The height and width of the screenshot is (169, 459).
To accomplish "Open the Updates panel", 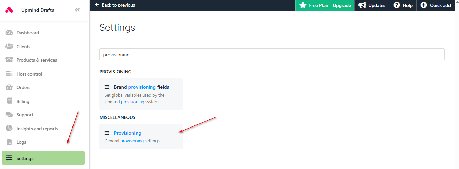I will 372,5.
